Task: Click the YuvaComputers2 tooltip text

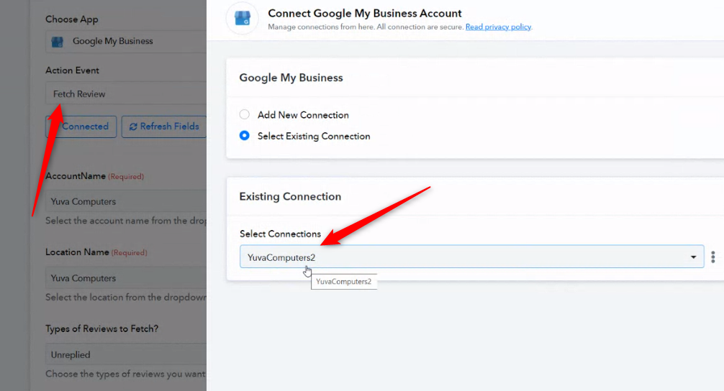Action: coord(343,281)
